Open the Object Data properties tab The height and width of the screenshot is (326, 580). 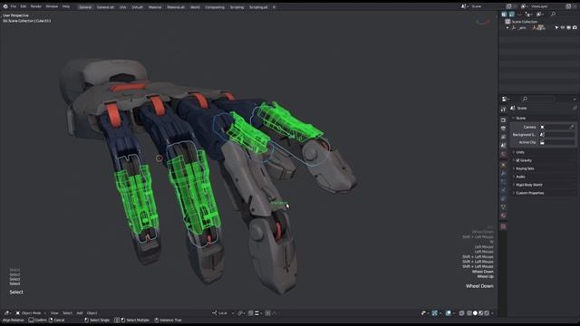[504, 206]
